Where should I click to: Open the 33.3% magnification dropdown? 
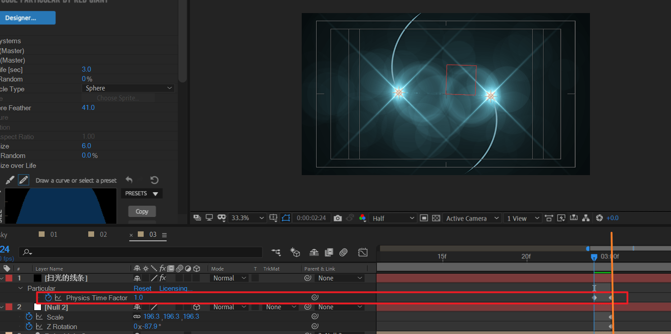[x=247, y=218]
